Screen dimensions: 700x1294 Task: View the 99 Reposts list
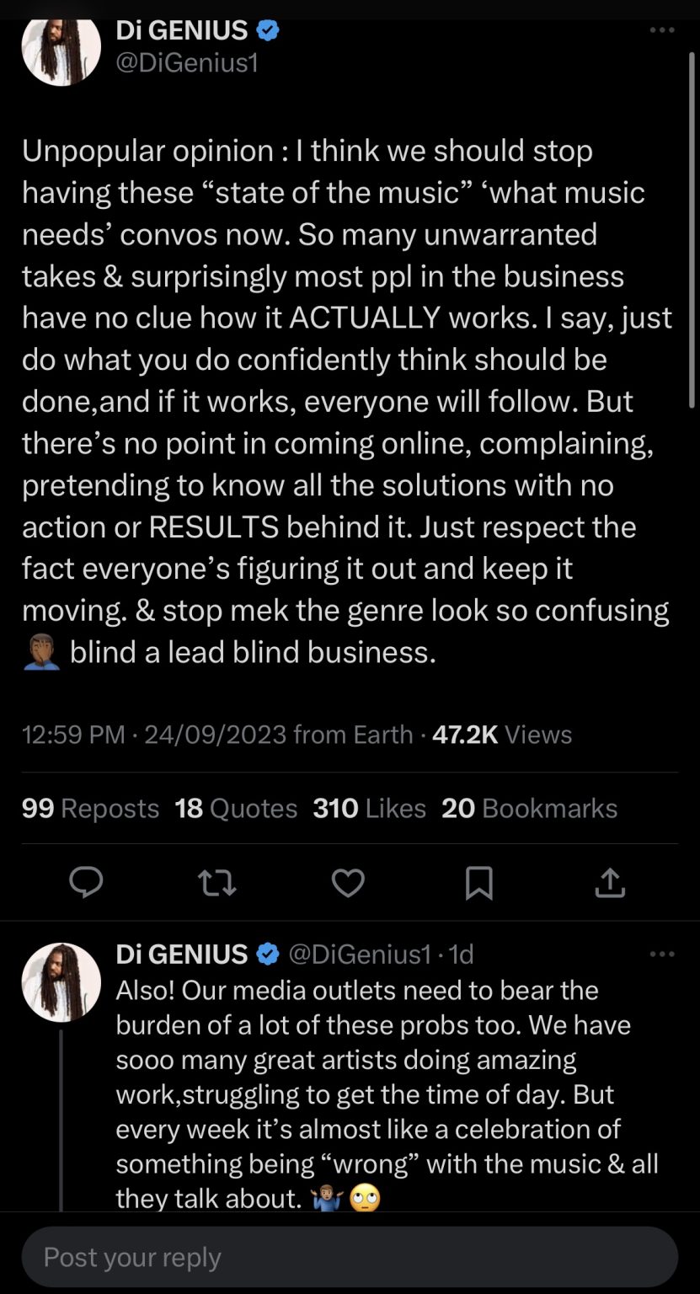[90, 809]
